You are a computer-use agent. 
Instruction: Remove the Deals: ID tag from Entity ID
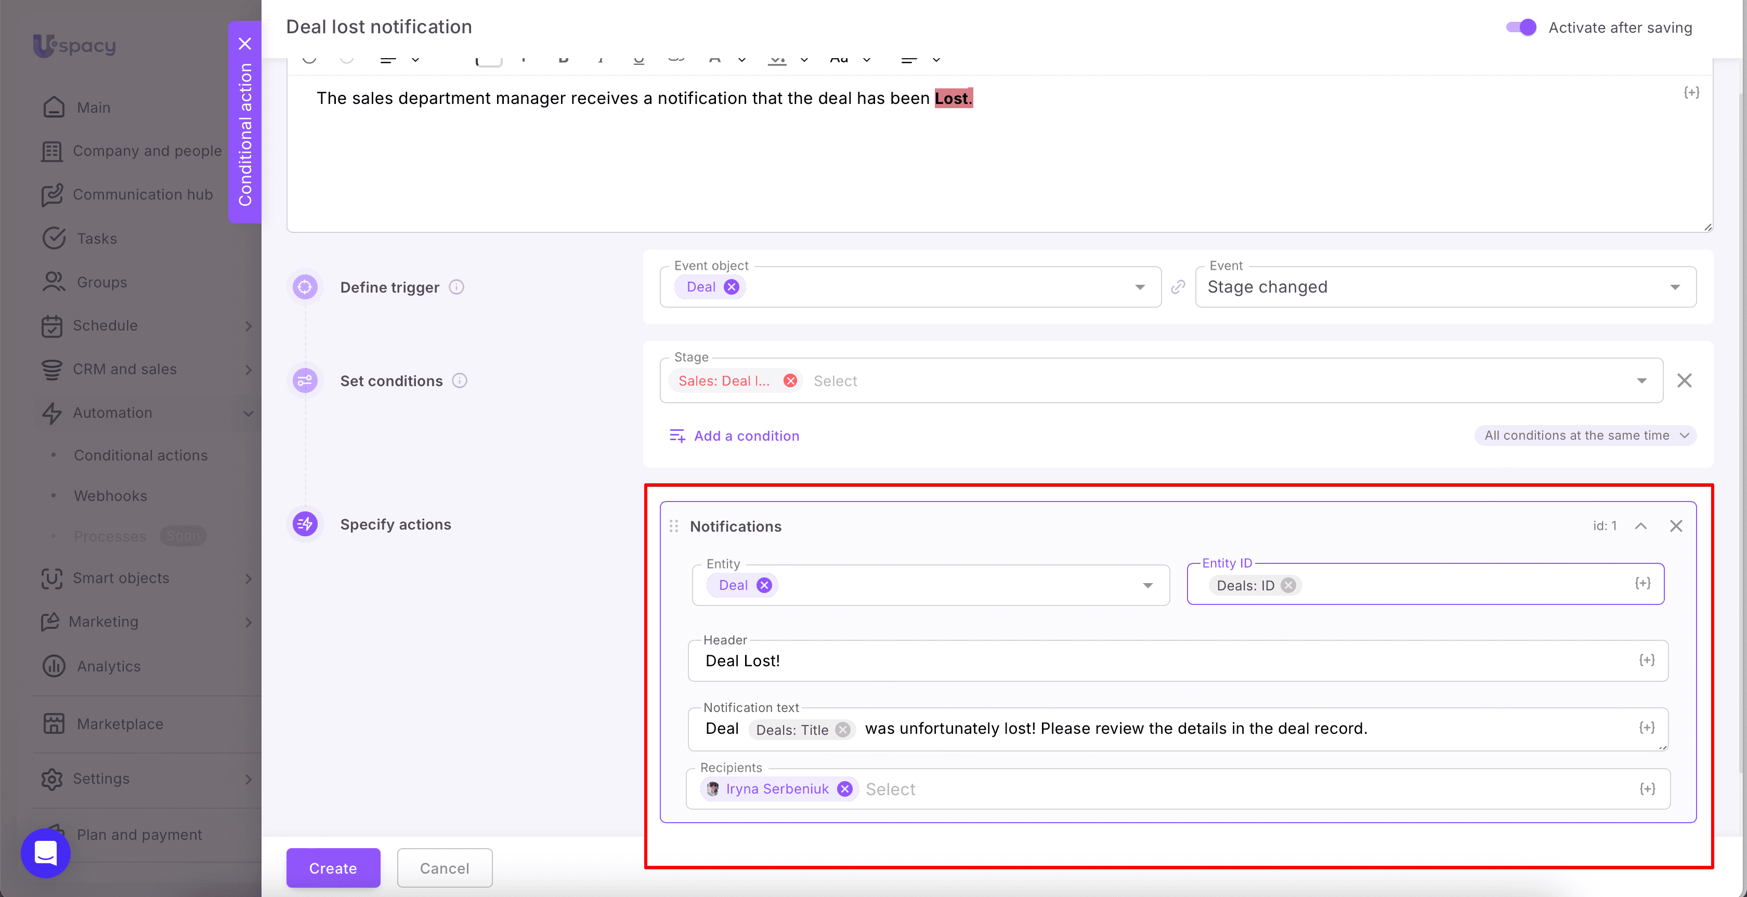tap(1288, 586)
